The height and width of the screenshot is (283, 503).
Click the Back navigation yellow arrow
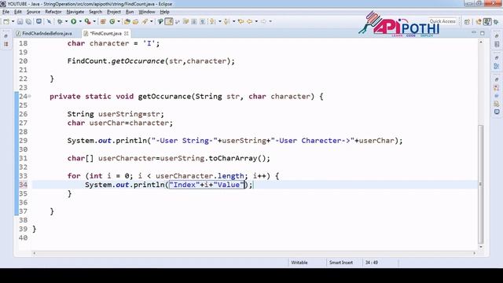pyautogui.click(x=250, y=21)
